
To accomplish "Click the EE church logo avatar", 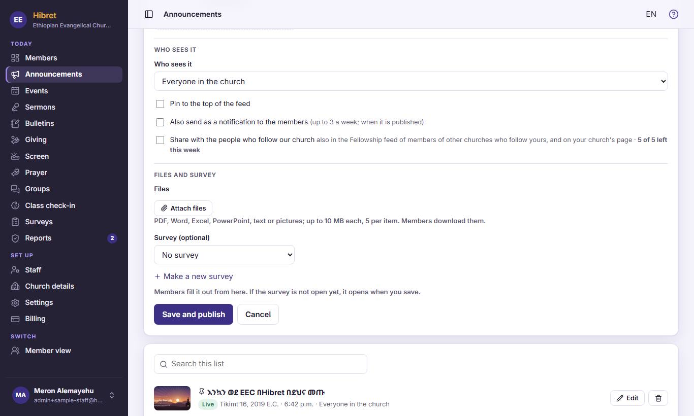I will tap(18, 20).
